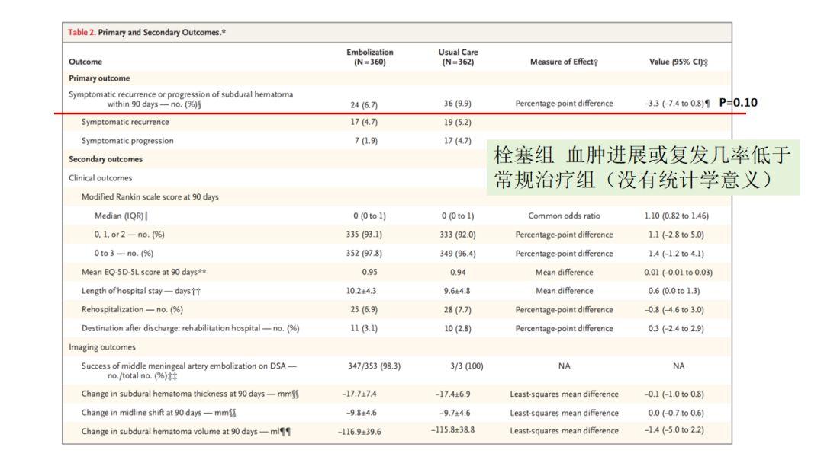
Task: Click the "Value (95% CI)" column header
Action: (678, 62)
